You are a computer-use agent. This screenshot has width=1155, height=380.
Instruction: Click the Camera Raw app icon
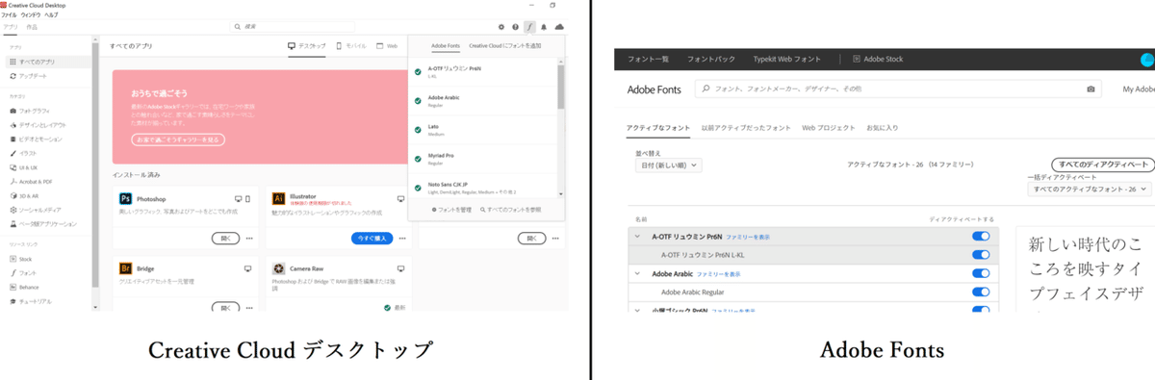pos(278,268)
